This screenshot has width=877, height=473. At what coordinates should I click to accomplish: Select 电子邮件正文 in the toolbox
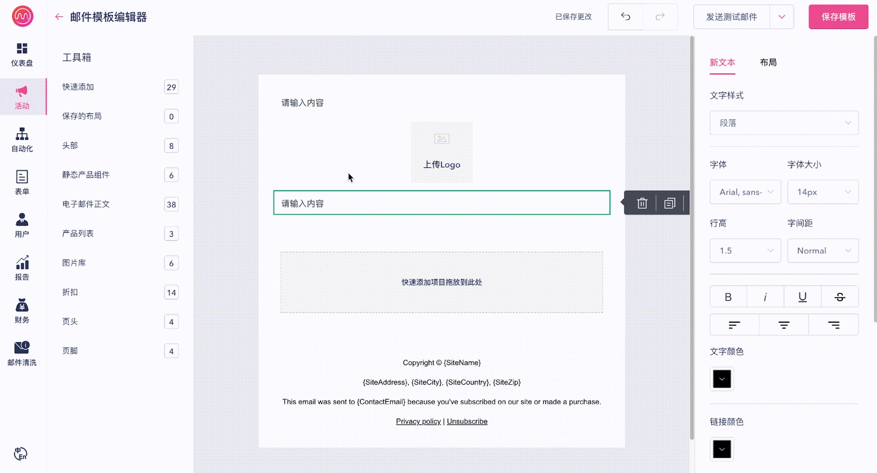point(86,204)
